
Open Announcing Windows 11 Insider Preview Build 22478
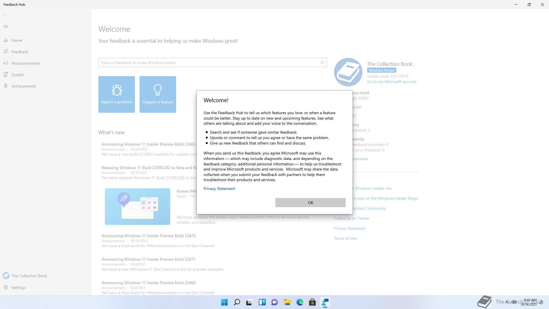point(148,236)
